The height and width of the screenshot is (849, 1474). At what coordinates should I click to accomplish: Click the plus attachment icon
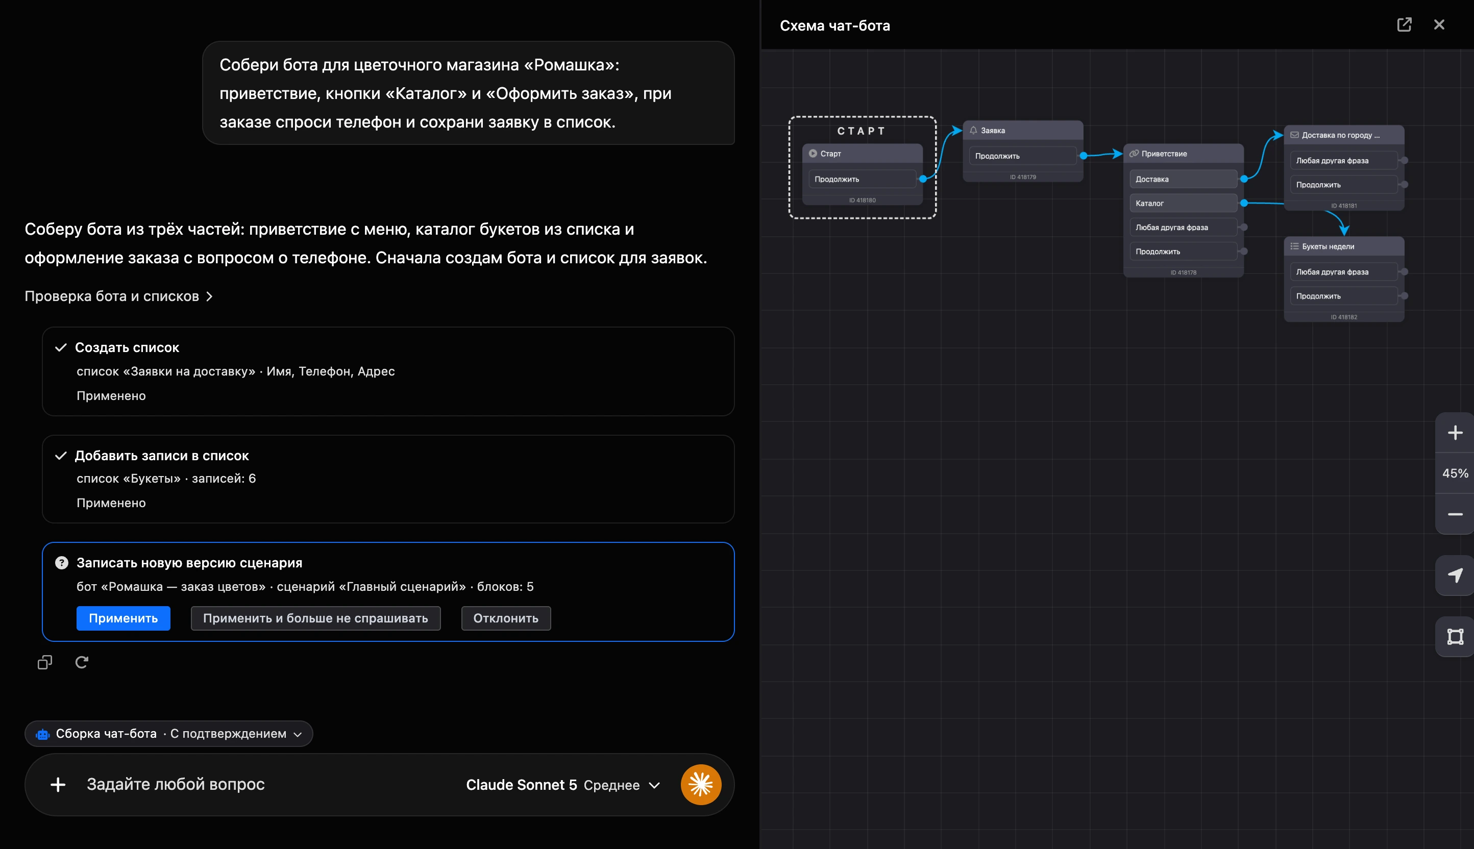(58, 785)
